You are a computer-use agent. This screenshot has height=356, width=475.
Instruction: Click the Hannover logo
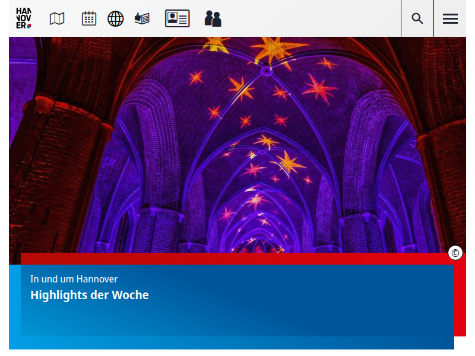click(x=24, y=18)
